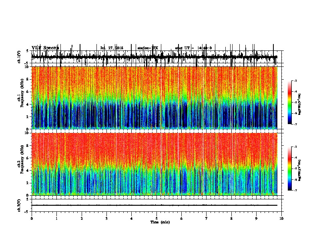Click the ch.1 color bar 'log(PSD)' unit label

[x=300, y=104]
